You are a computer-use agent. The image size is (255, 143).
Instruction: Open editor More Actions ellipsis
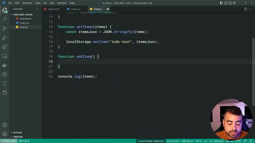251,9
